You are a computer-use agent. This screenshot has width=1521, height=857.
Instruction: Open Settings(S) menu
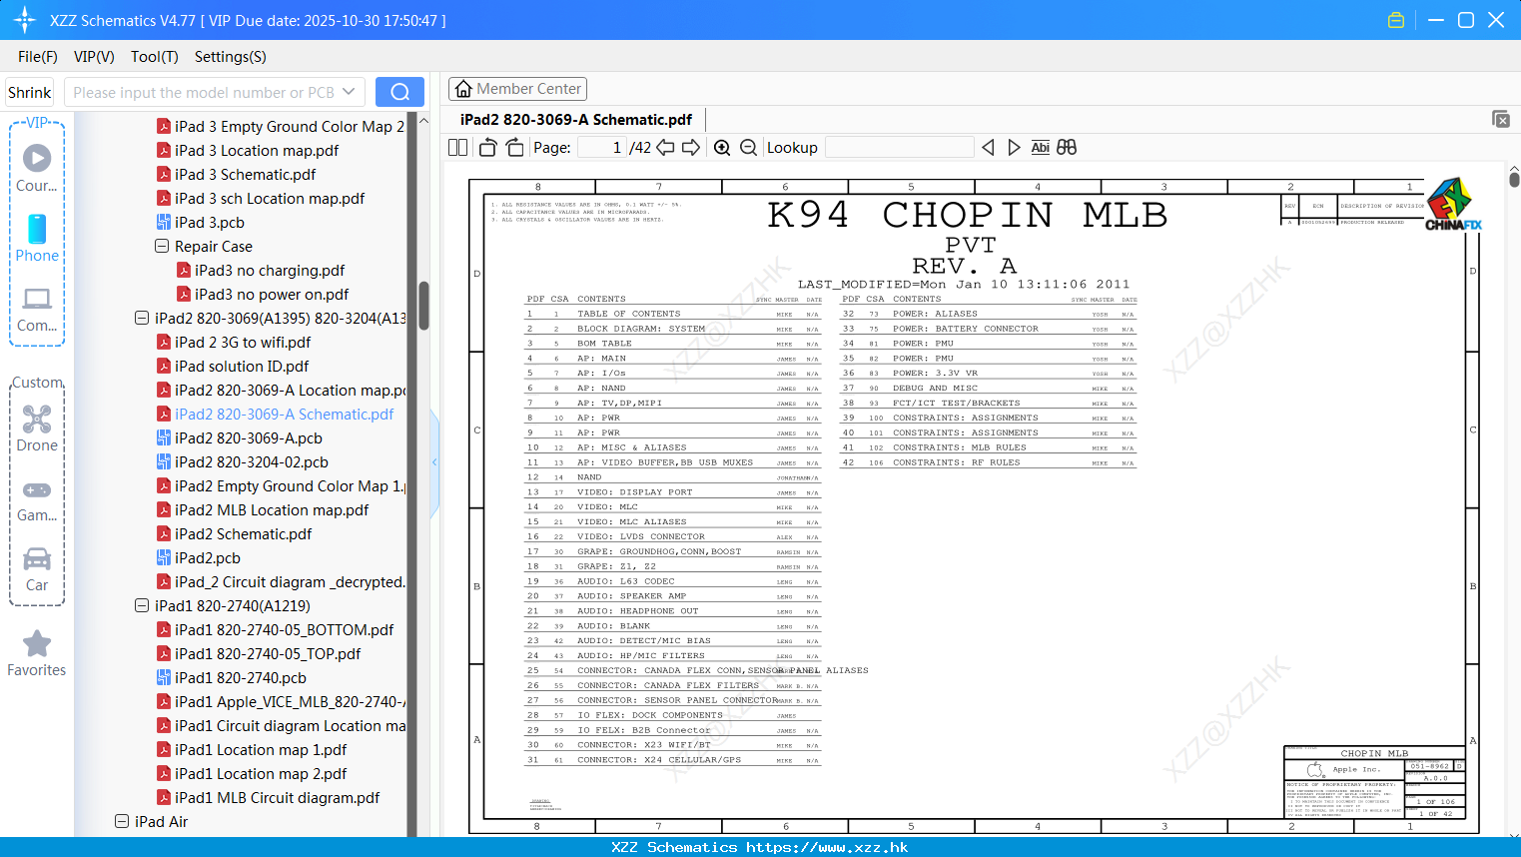pyautogui.click(x=231, y=57)
